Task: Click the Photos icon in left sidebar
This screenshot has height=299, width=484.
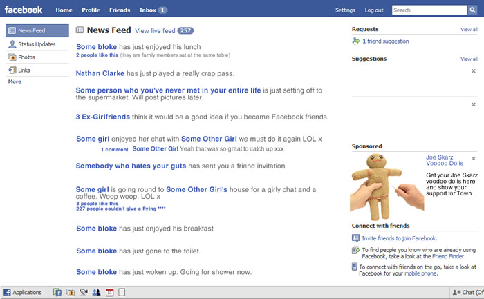Action: [12, 57]
